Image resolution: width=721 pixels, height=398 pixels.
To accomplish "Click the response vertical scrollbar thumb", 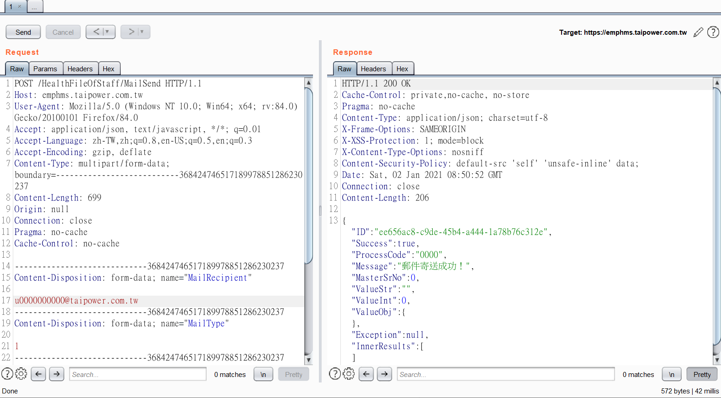I will point(717,216).
